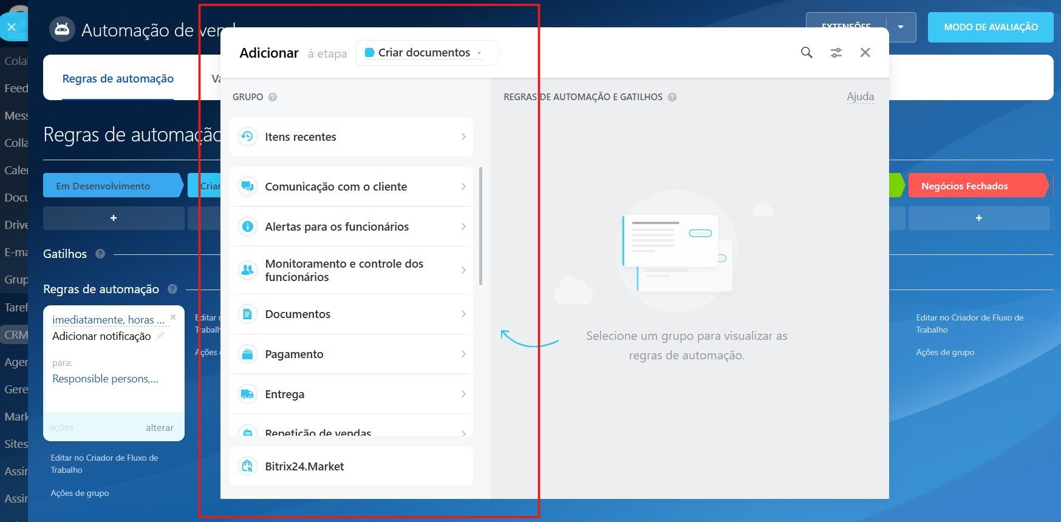
Task: Click the search magnifier icon in dialog
Action: coord(806,53)
